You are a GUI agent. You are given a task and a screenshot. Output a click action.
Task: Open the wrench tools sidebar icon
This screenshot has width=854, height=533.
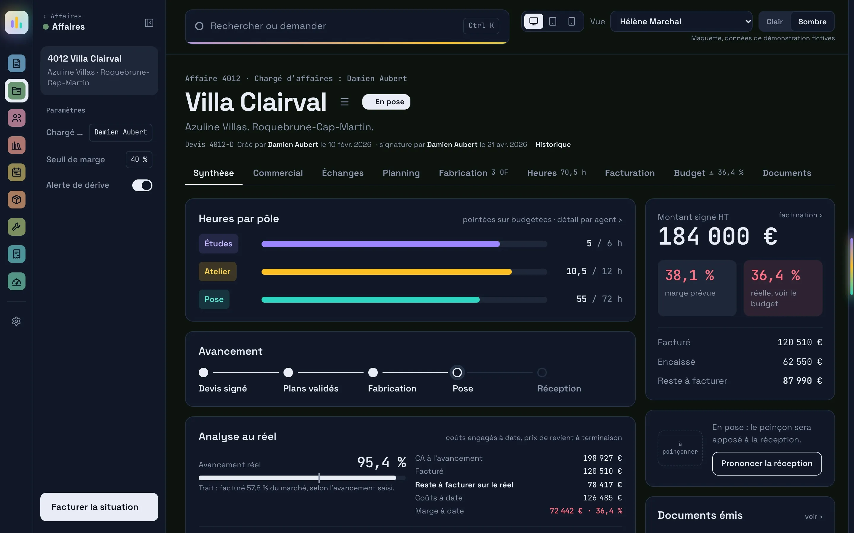[x=17, y=227]
